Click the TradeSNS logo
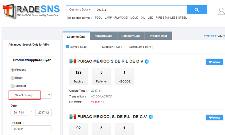Image resolution: width=225 pixels, height=135 pixels. click(31, 11)
